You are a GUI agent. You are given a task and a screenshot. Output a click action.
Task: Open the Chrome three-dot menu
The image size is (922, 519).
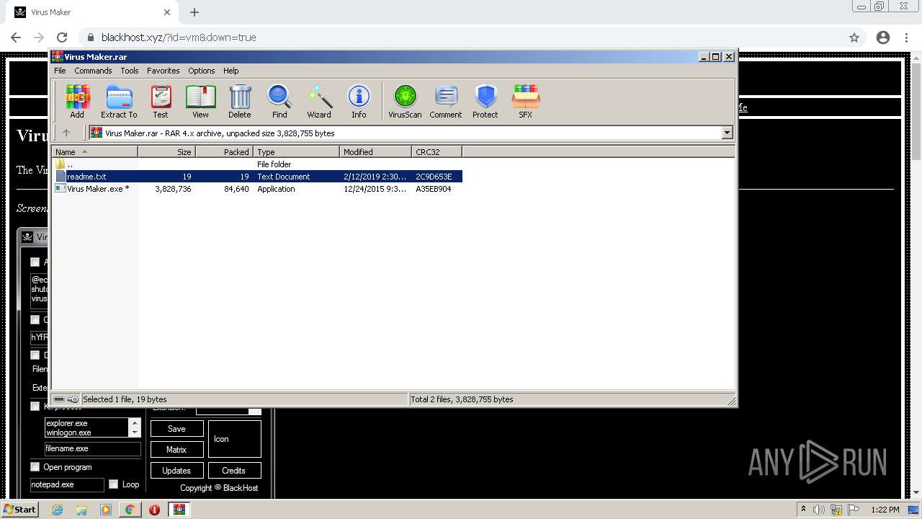(x=907, y=37)
